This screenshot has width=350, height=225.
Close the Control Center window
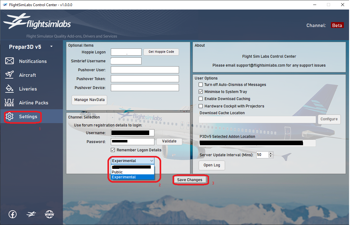coord(342,5)
